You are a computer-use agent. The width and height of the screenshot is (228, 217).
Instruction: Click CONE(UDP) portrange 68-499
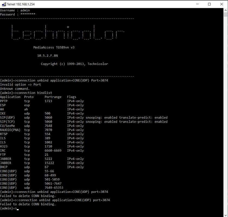tap(50, 175)
